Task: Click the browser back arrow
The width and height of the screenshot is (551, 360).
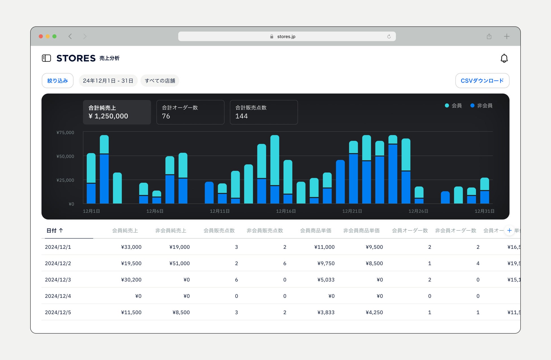Action: click(x=70, y=36)
